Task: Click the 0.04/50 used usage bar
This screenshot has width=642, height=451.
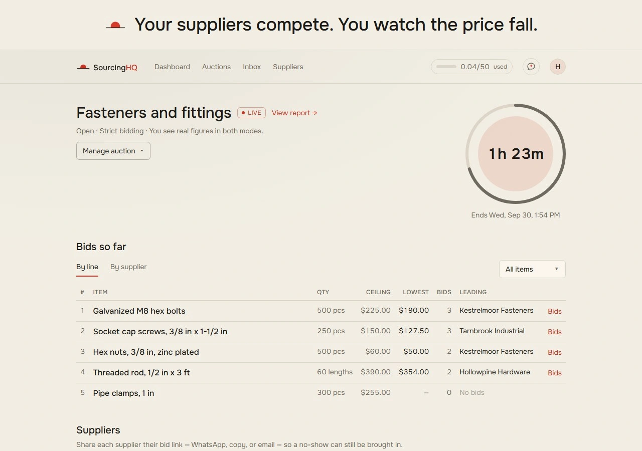Action: pyautogui.click(x=471, y=67)
